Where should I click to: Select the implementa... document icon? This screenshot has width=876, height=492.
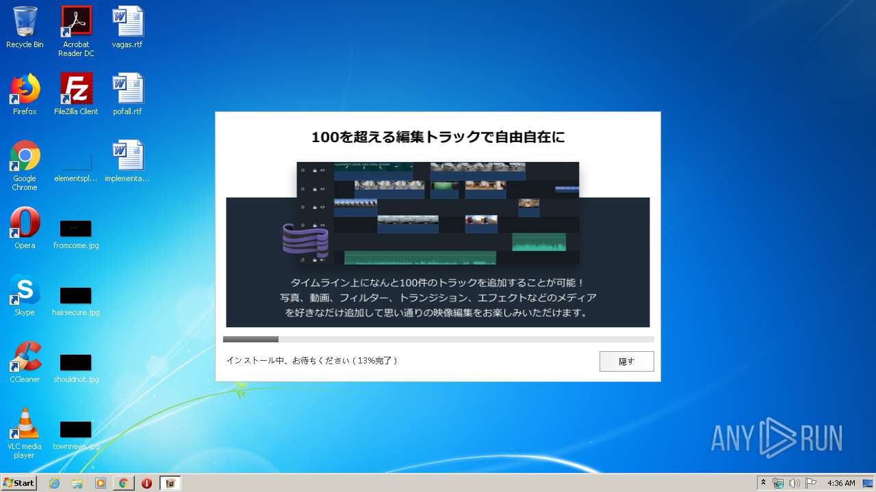pyautogui.click(x=127, y=161)
